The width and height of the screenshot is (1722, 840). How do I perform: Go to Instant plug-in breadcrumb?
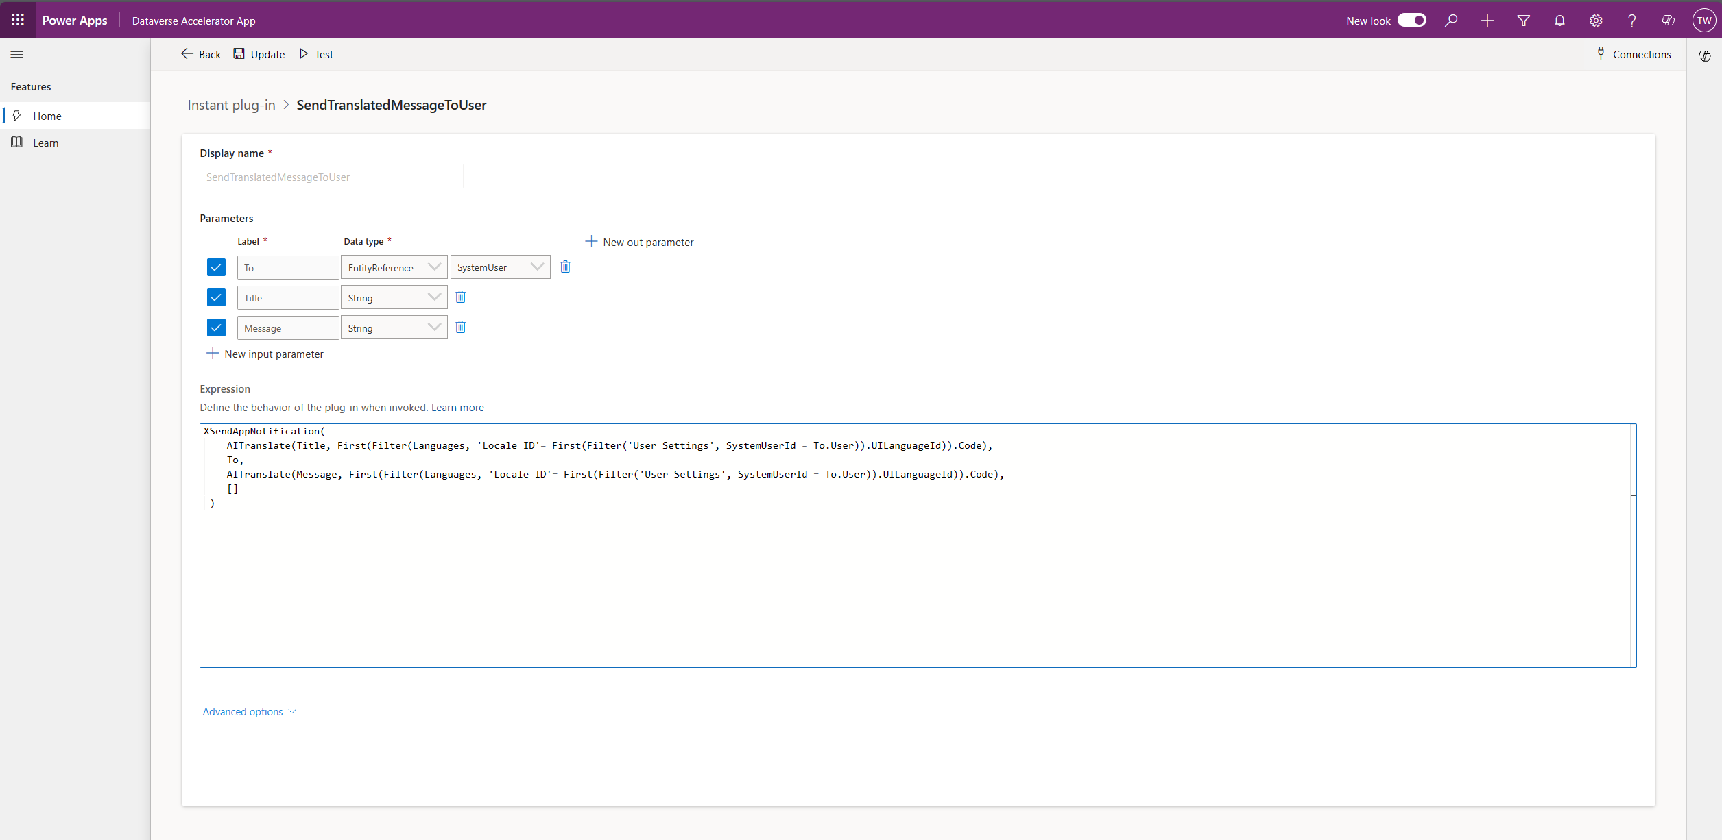click(x=231, y=105)
